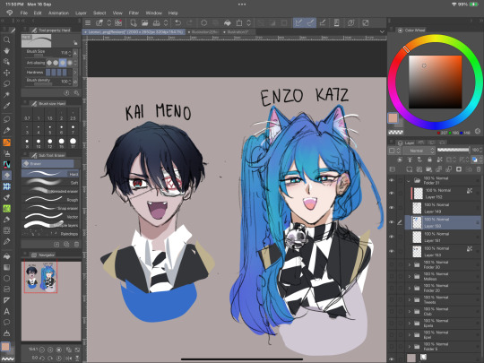Hide Layer 150 with eye icon
This screenshot has width=484, height=363.
pos(392,222)
